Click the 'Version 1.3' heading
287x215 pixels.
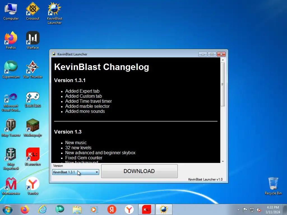click(68, 132)
